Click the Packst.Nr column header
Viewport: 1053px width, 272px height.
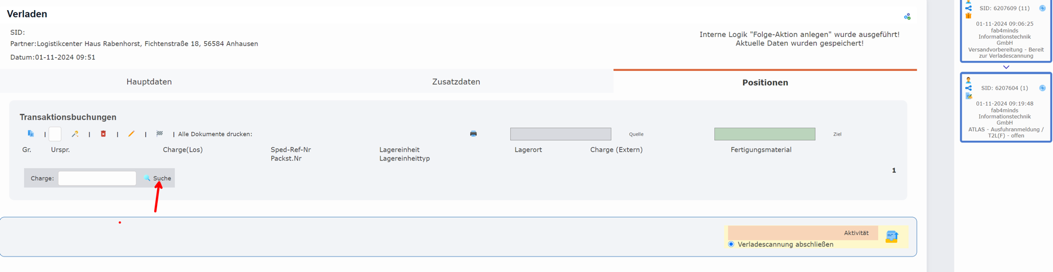[286, 159]
